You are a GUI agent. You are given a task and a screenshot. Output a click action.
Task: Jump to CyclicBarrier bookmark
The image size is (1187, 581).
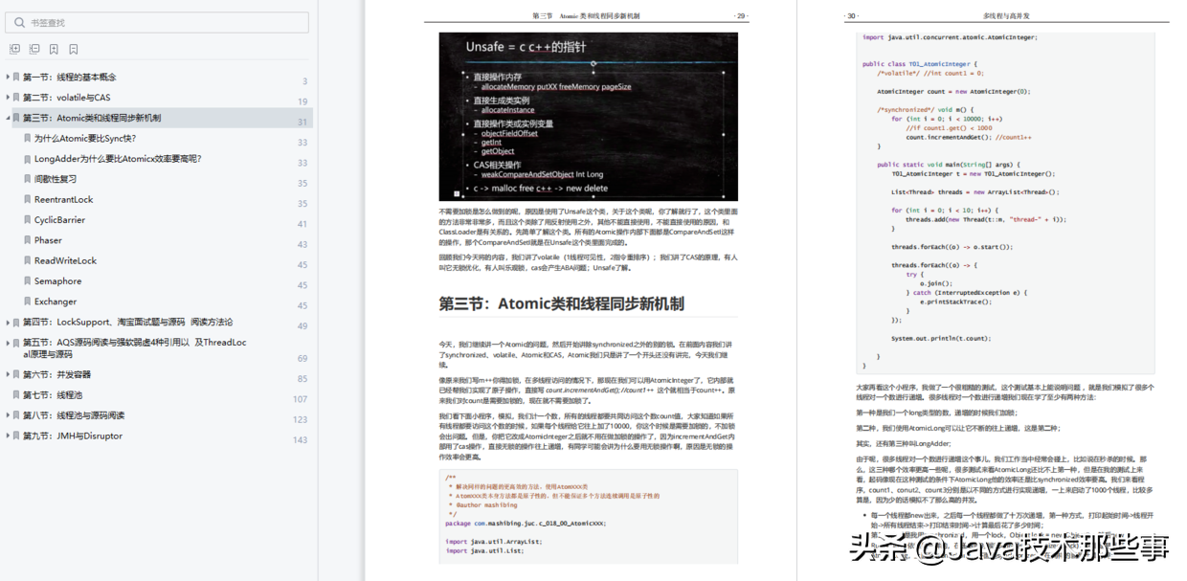click(59, 220)
